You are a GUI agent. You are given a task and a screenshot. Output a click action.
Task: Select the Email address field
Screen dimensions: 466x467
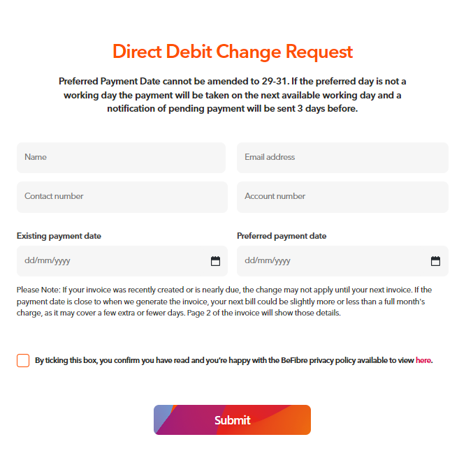point(342,158)
